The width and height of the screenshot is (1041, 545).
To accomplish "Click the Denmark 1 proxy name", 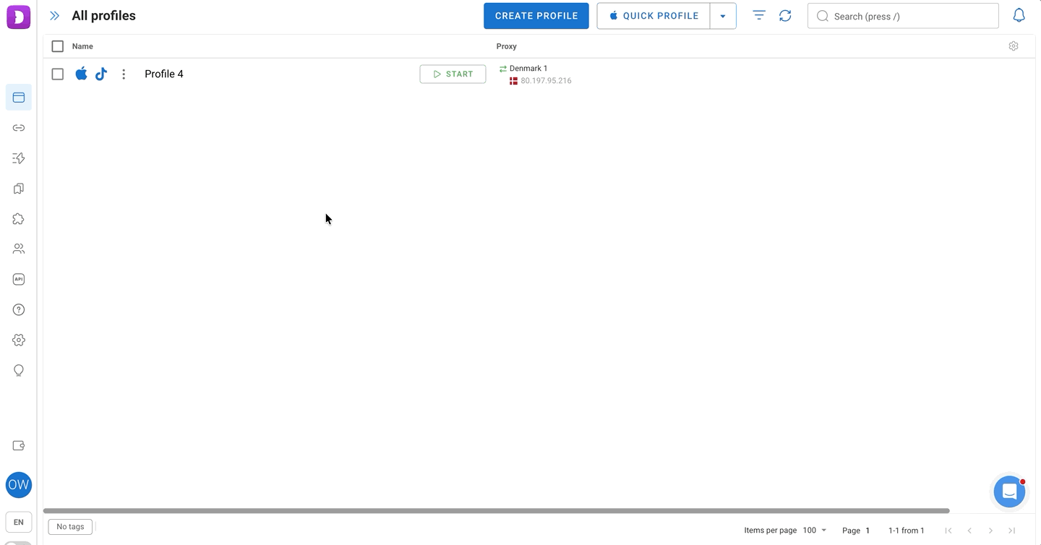I will (x=528, y=69).
